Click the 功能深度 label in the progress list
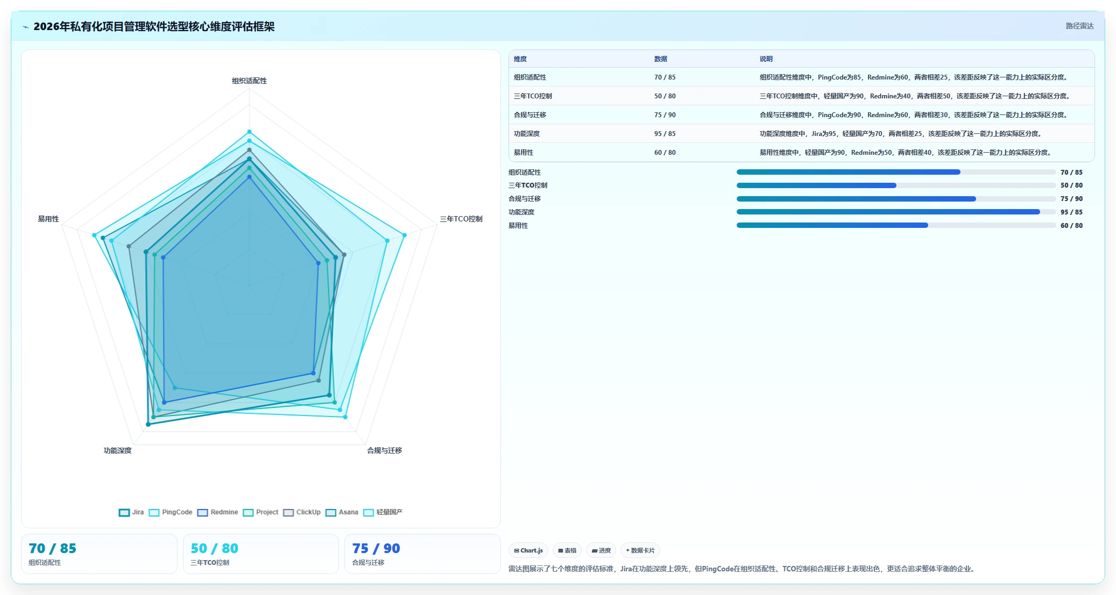The width and height of the screenshot is (1116, 595). (521, 212)
